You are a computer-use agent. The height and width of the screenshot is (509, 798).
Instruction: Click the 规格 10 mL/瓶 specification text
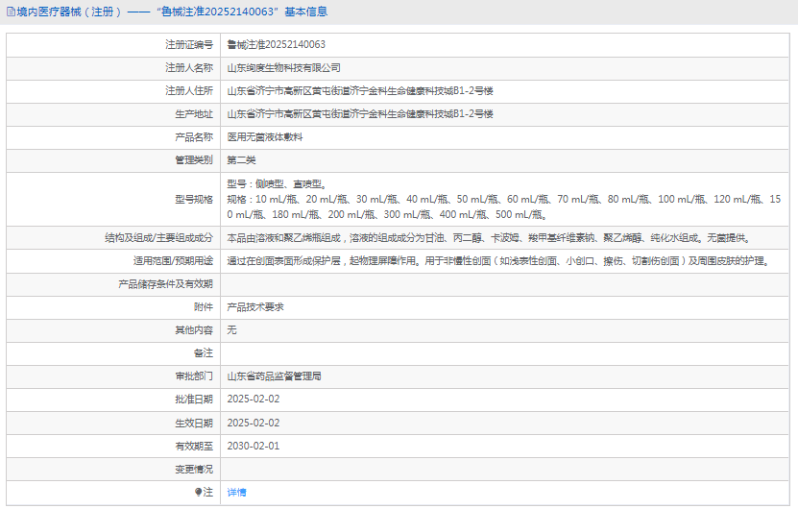(504, 207)
